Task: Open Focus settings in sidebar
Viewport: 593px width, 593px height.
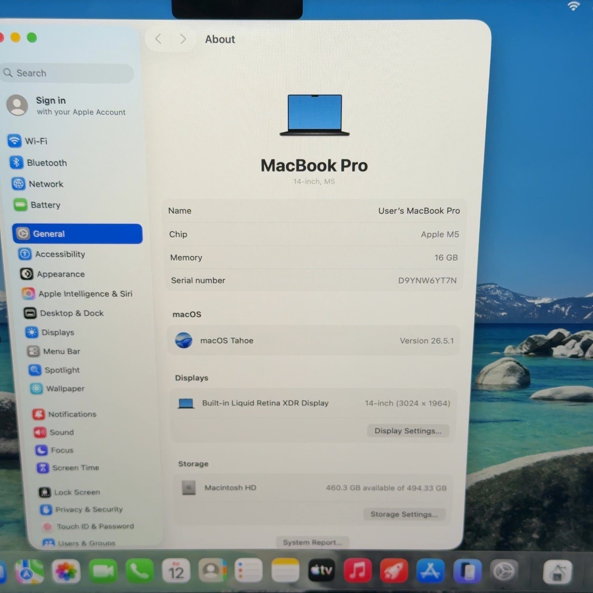Action: [x=55, y=450]
